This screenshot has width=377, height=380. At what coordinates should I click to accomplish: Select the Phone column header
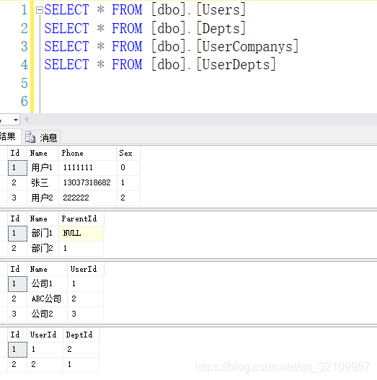[87, 153]
